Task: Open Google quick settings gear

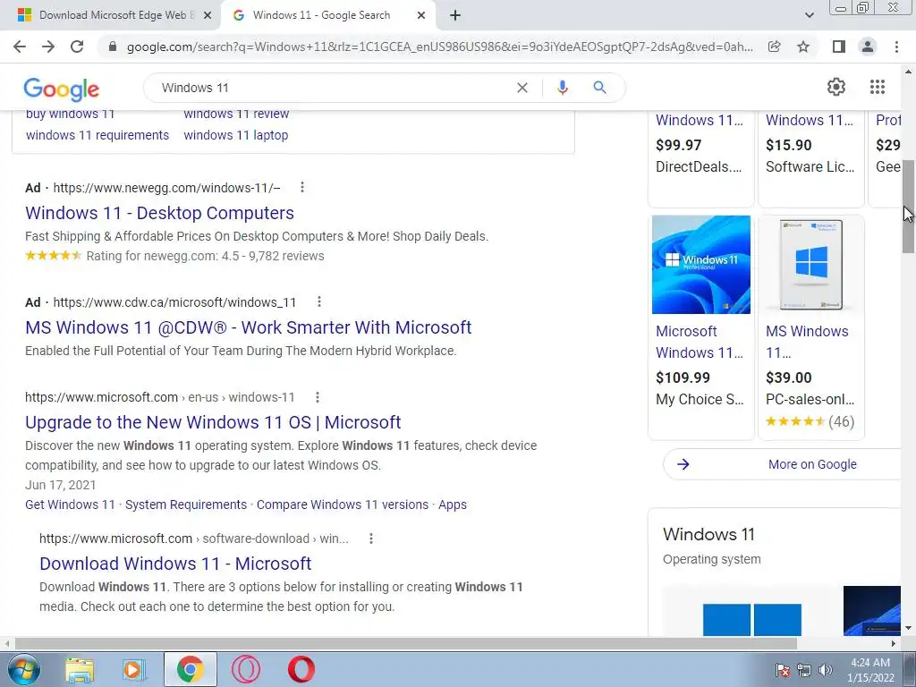Action: 836,87
